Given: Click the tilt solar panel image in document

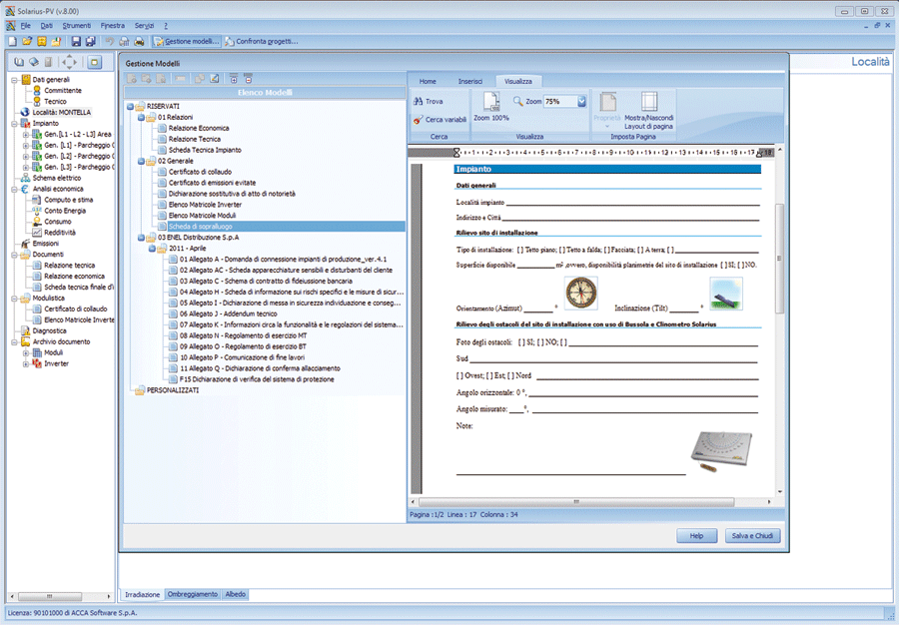Looking at the screenshot, I should 726,294.
